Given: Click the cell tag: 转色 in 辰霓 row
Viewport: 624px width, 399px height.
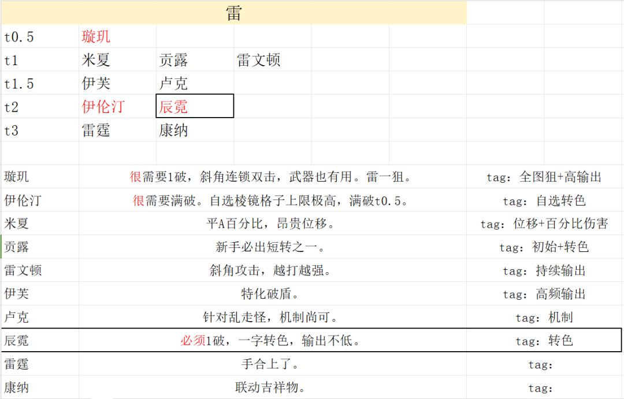Looking at the screenshot, I should [544, 340].
